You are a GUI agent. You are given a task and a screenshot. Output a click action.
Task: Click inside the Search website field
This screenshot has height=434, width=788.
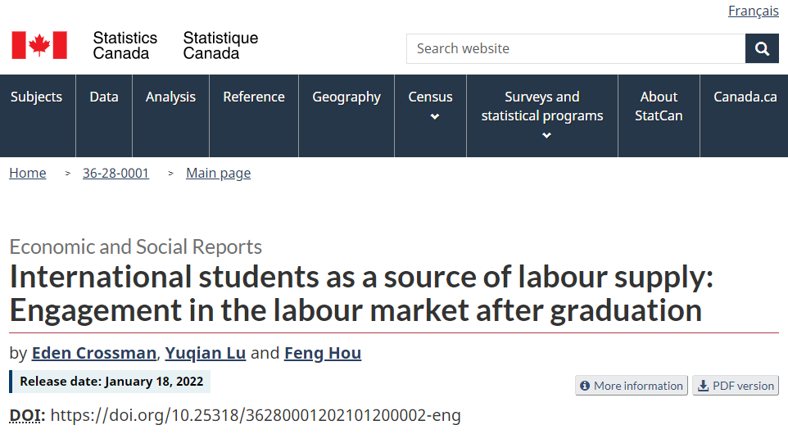point(576,49)
